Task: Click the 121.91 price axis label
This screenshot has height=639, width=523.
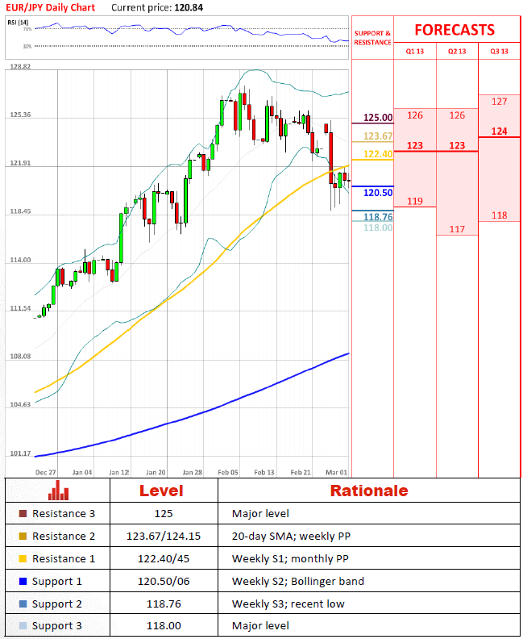Action: pyautogui.click(x=20, y=163)
